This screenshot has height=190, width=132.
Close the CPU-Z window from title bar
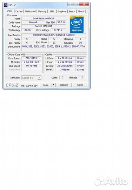point(84,4)
